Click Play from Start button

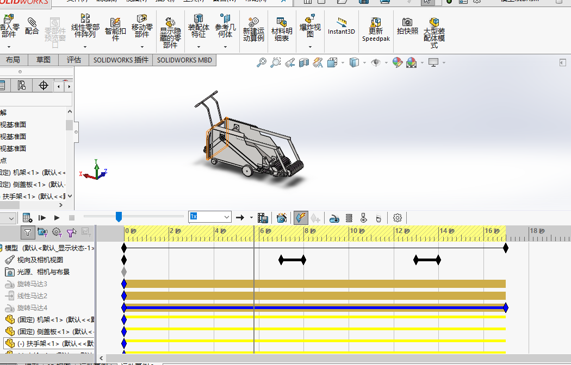(42, 218)
